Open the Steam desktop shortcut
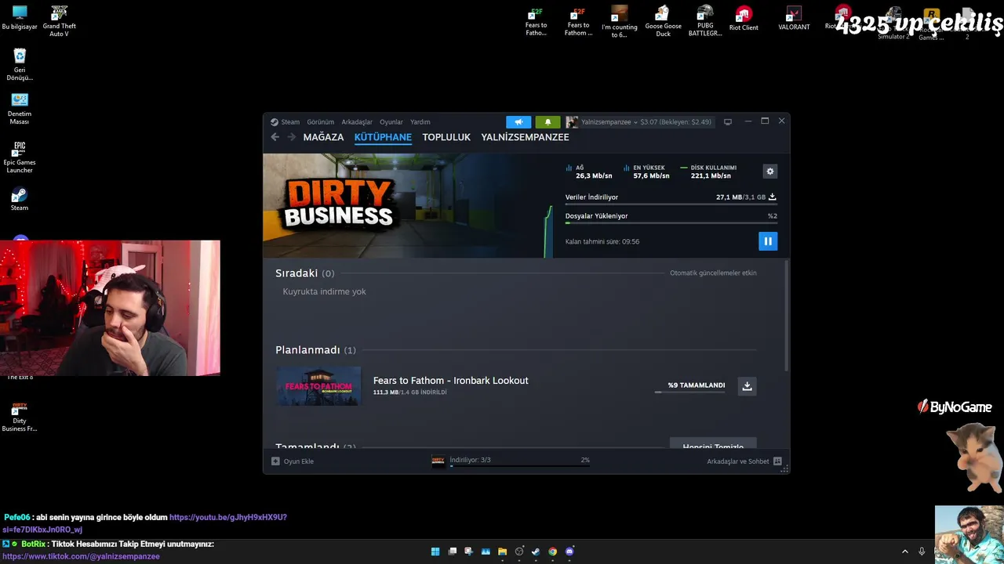This screenshot has height=564, width=1004. [20, 199]
